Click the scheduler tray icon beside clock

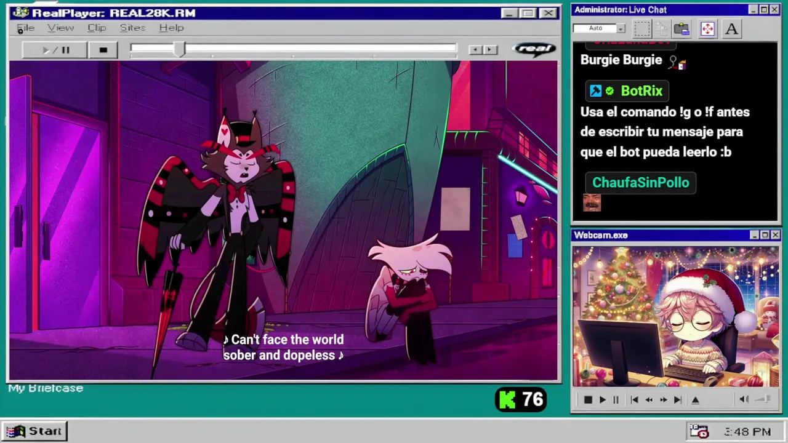coord(699,431)
